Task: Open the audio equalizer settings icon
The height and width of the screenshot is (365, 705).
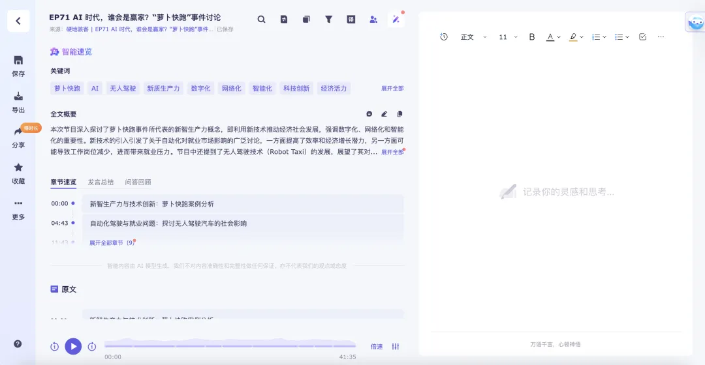Action: pyautogui.click(x=395, y=347)
